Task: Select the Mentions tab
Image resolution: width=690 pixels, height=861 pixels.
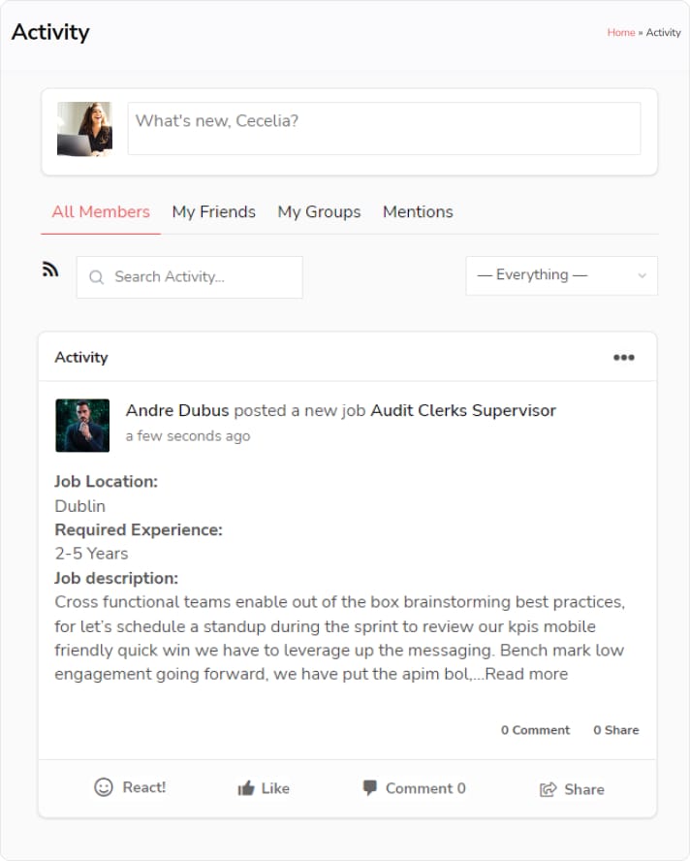Action: click(418, 211)
